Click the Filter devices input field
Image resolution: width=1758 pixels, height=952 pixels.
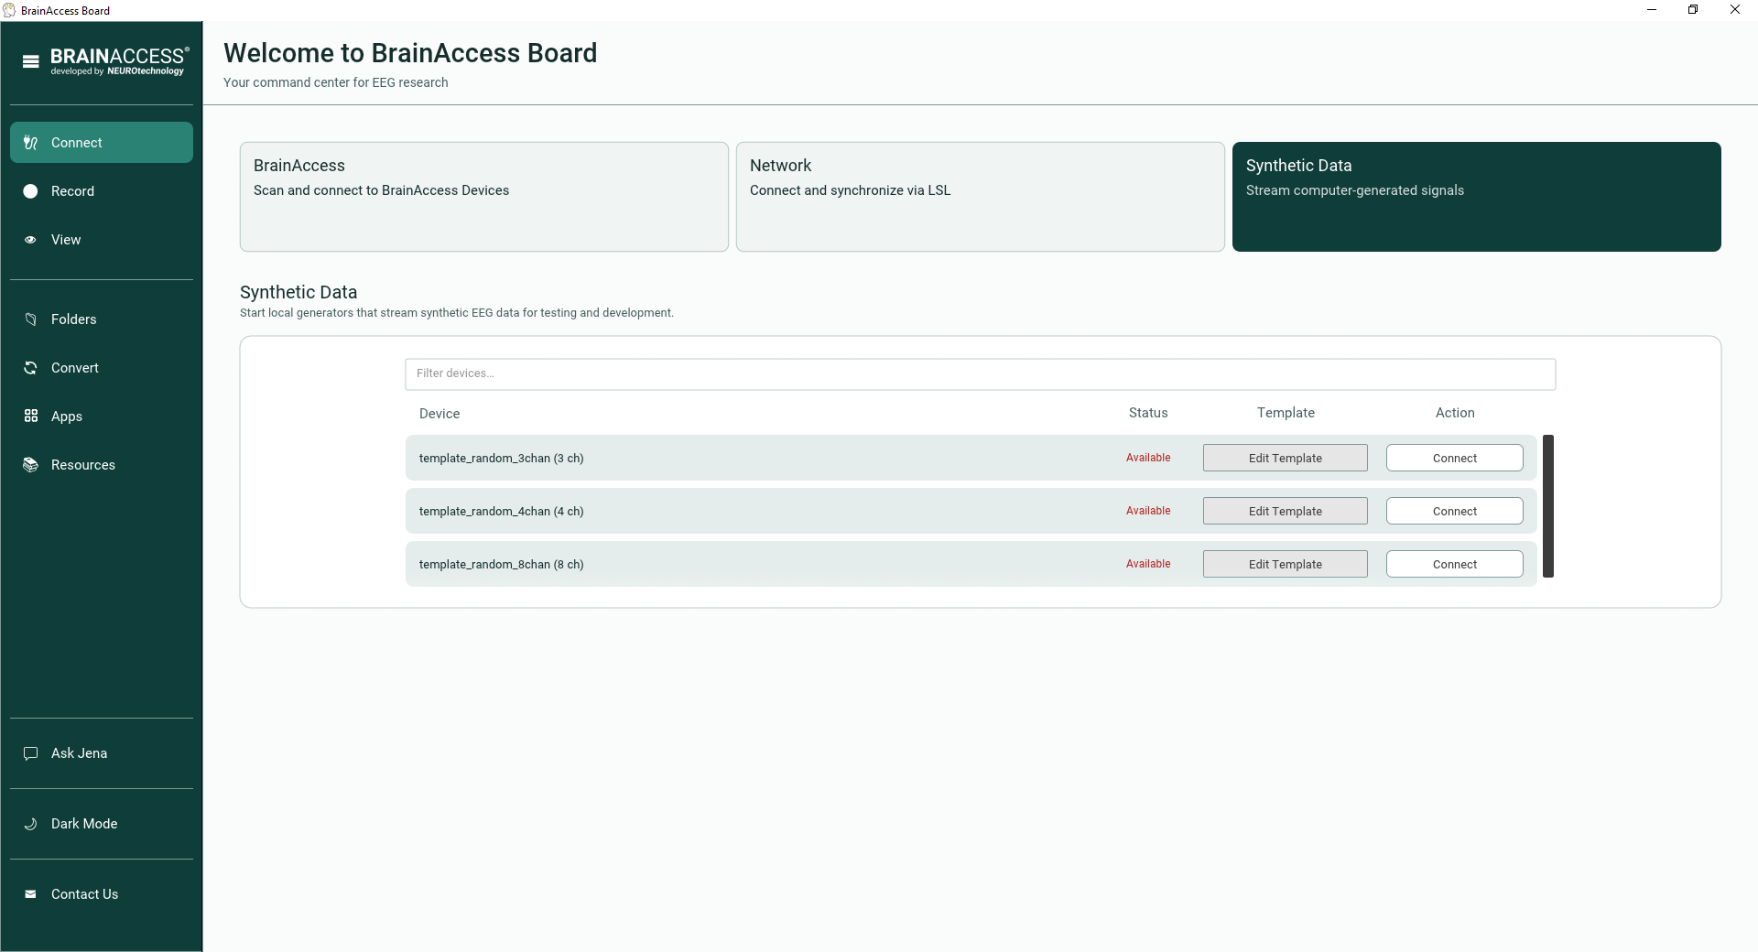[981, 373]
